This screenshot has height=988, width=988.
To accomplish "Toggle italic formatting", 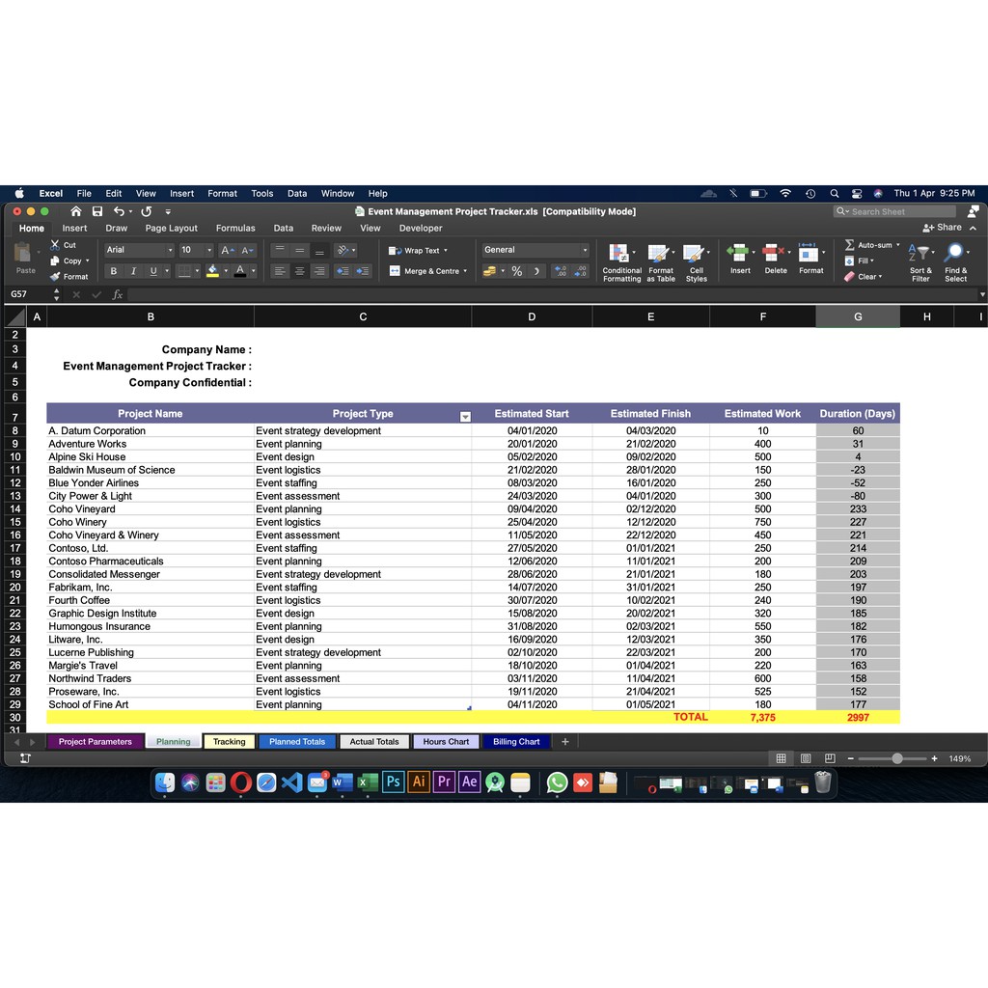I will (133, 271).
